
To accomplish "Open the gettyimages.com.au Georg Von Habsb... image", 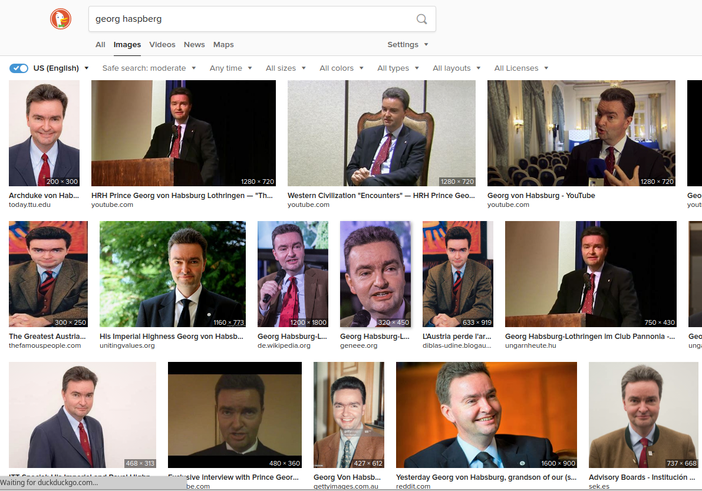I will (x=349, y=415).
